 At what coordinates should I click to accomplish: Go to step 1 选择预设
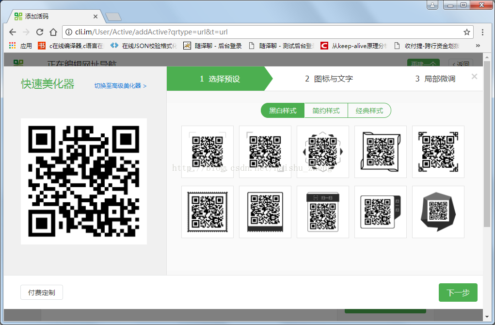coord(220,79)
